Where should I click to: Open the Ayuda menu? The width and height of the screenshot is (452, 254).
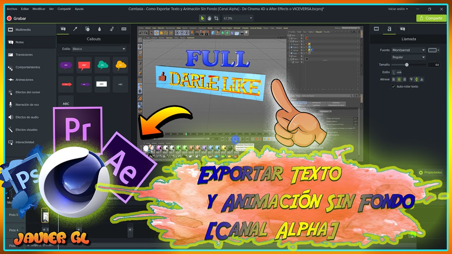[79, 9]
